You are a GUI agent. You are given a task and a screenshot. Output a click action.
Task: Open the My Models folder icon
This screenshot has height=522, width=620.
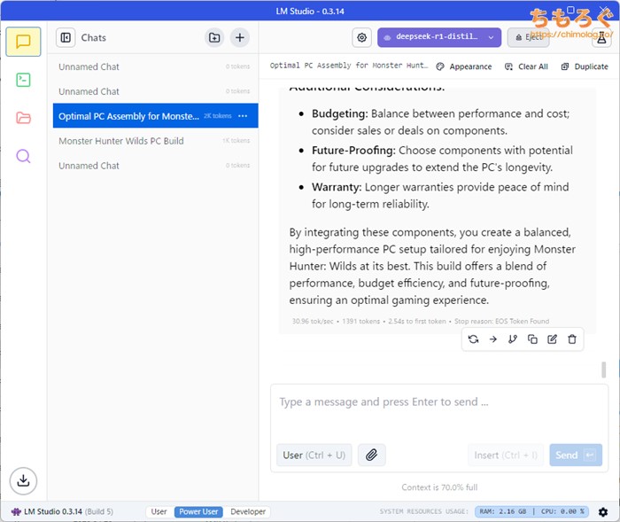(23, 118)
